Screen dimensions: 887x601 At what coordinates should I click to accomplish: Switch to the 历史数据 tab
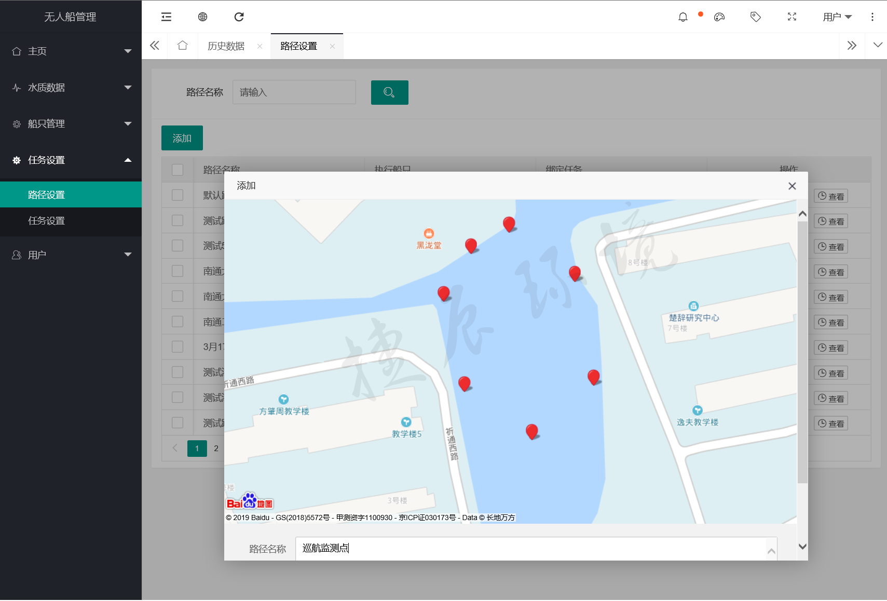point(226,46)
